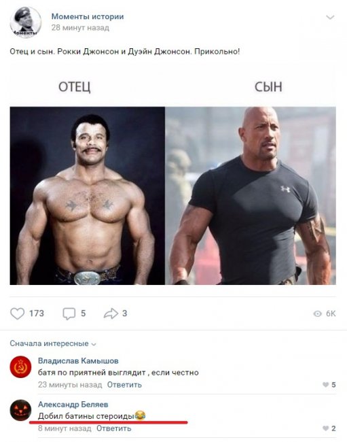The image size is (347, 442).
Task: Open Александр Беляев profile name link
Action: (73, 405)
